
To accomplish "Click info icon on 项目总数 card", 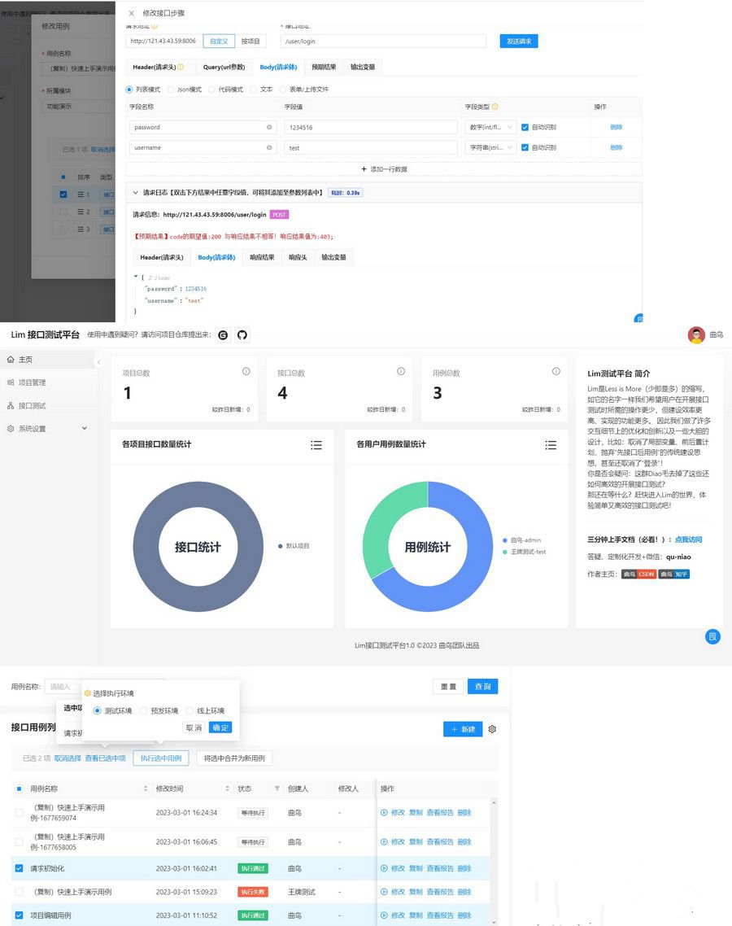I will 246,372.
